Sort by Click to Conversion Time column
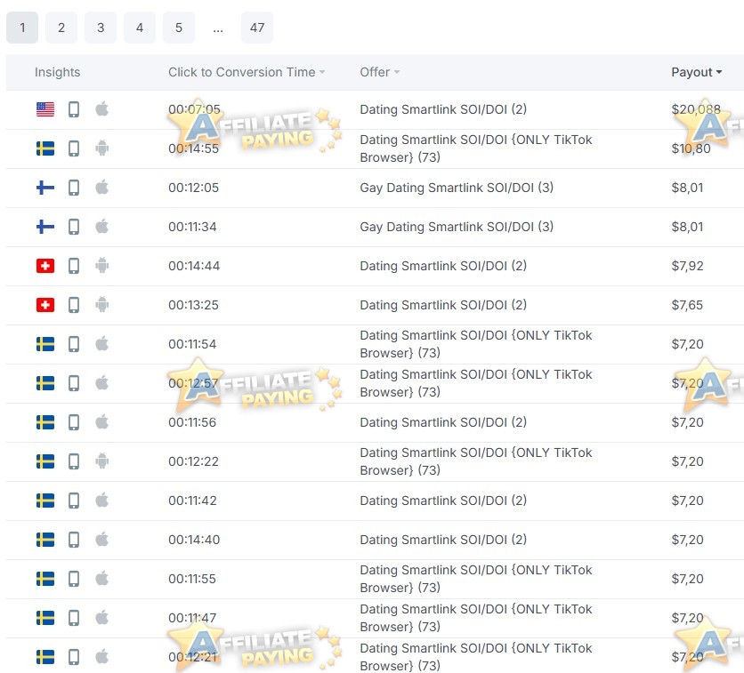Viewport: 744px width, 673px height. [247, 72]
